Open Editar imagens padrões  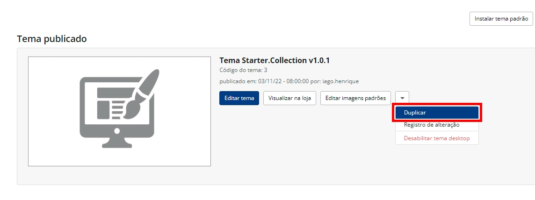click(x=355, y=98)
